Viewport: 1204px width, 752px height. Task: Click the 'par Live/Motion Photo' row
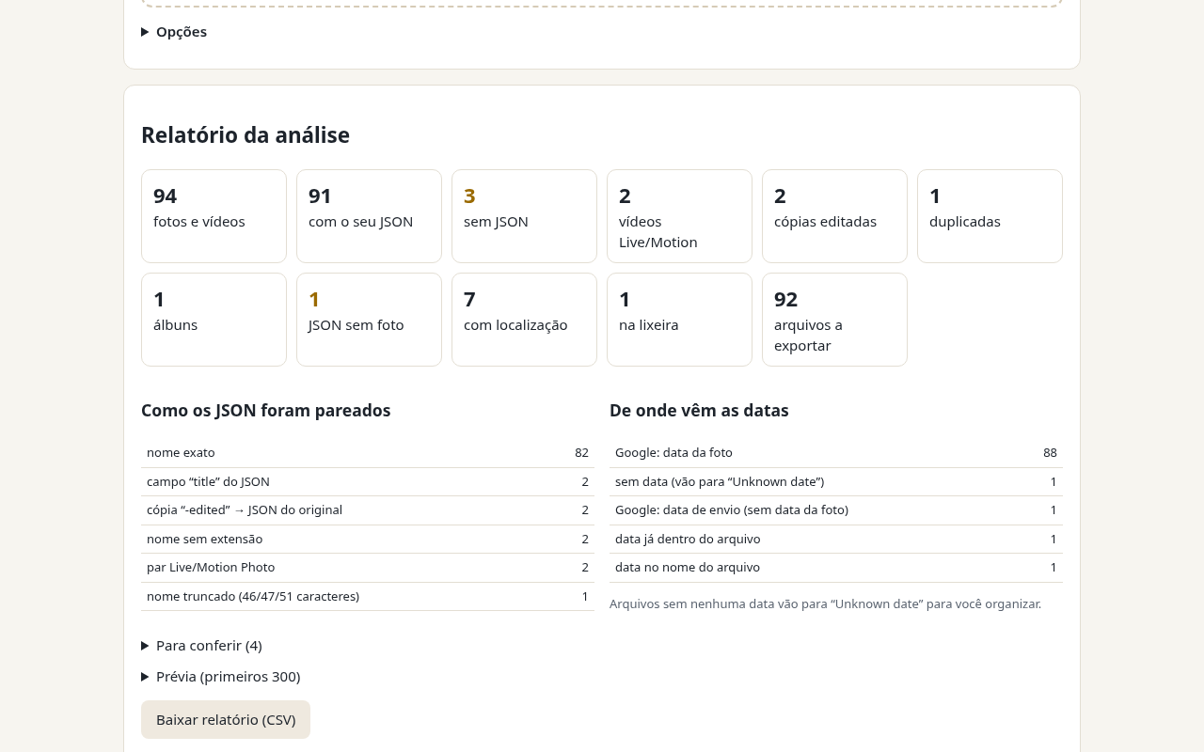pyautogui.click(x=368, y=568)
